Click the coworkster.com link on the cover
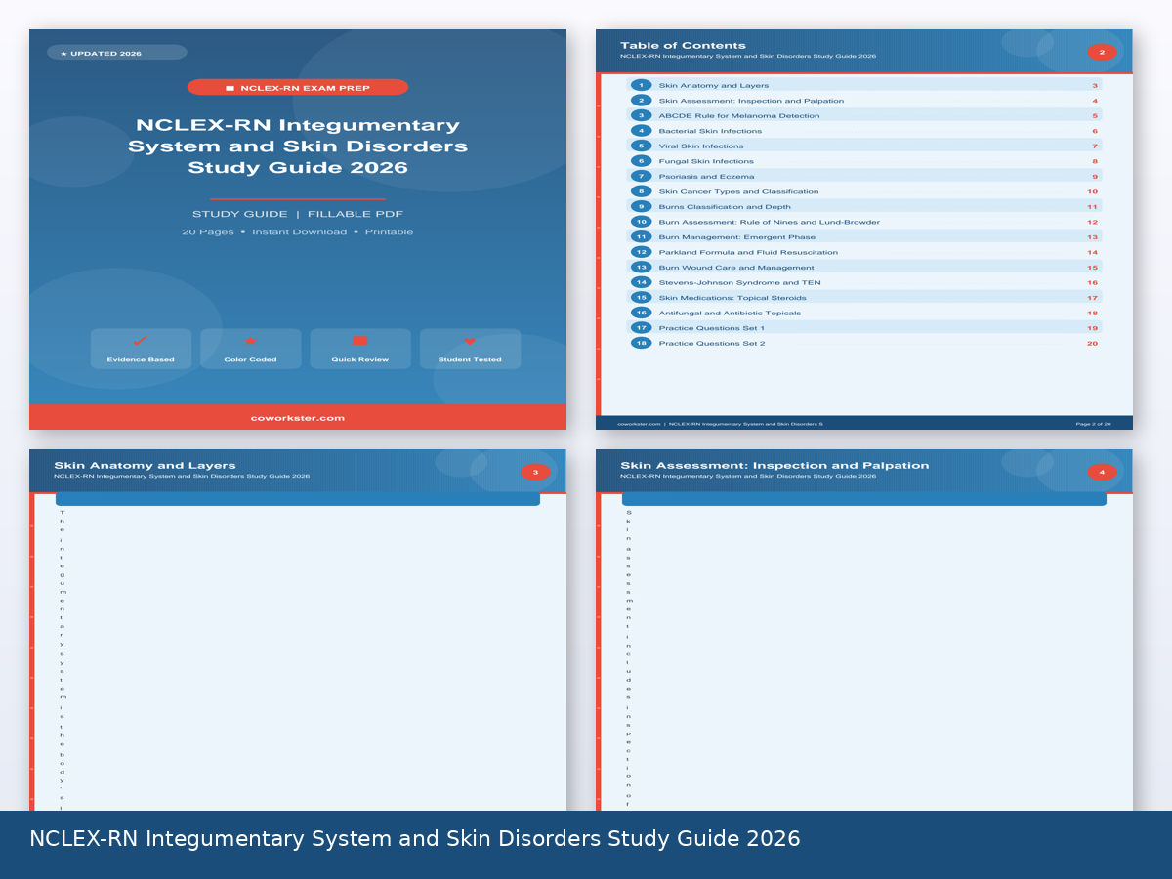The image size is (1172, 879). point(298,417)
